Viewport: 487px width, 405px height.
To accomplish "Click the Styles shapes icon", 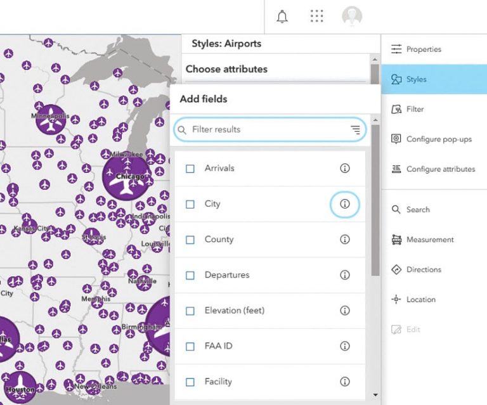I will pyautogui.click(x=396, y=79).
